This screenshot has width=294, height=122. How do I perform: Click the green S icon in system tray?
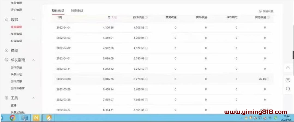click(x=275, y=118)
